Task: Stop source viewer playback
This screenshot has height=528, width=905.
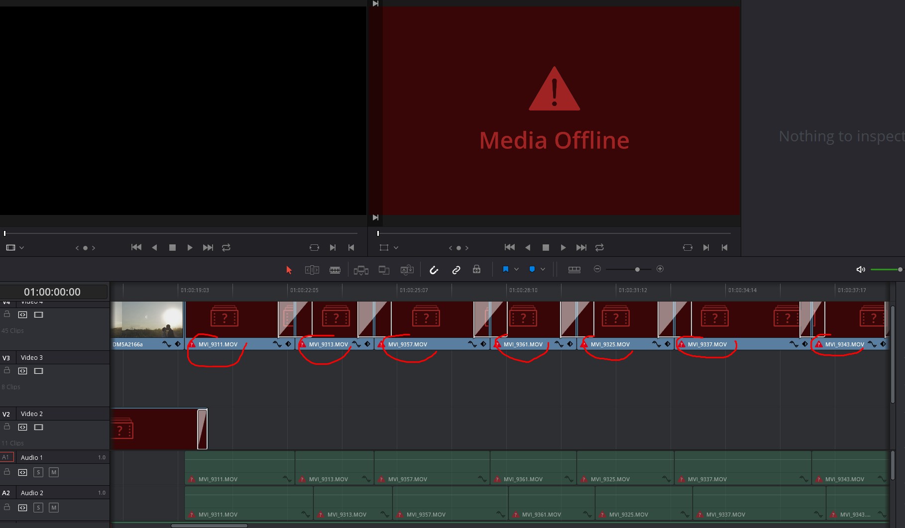Action: (x=172, y=247)
